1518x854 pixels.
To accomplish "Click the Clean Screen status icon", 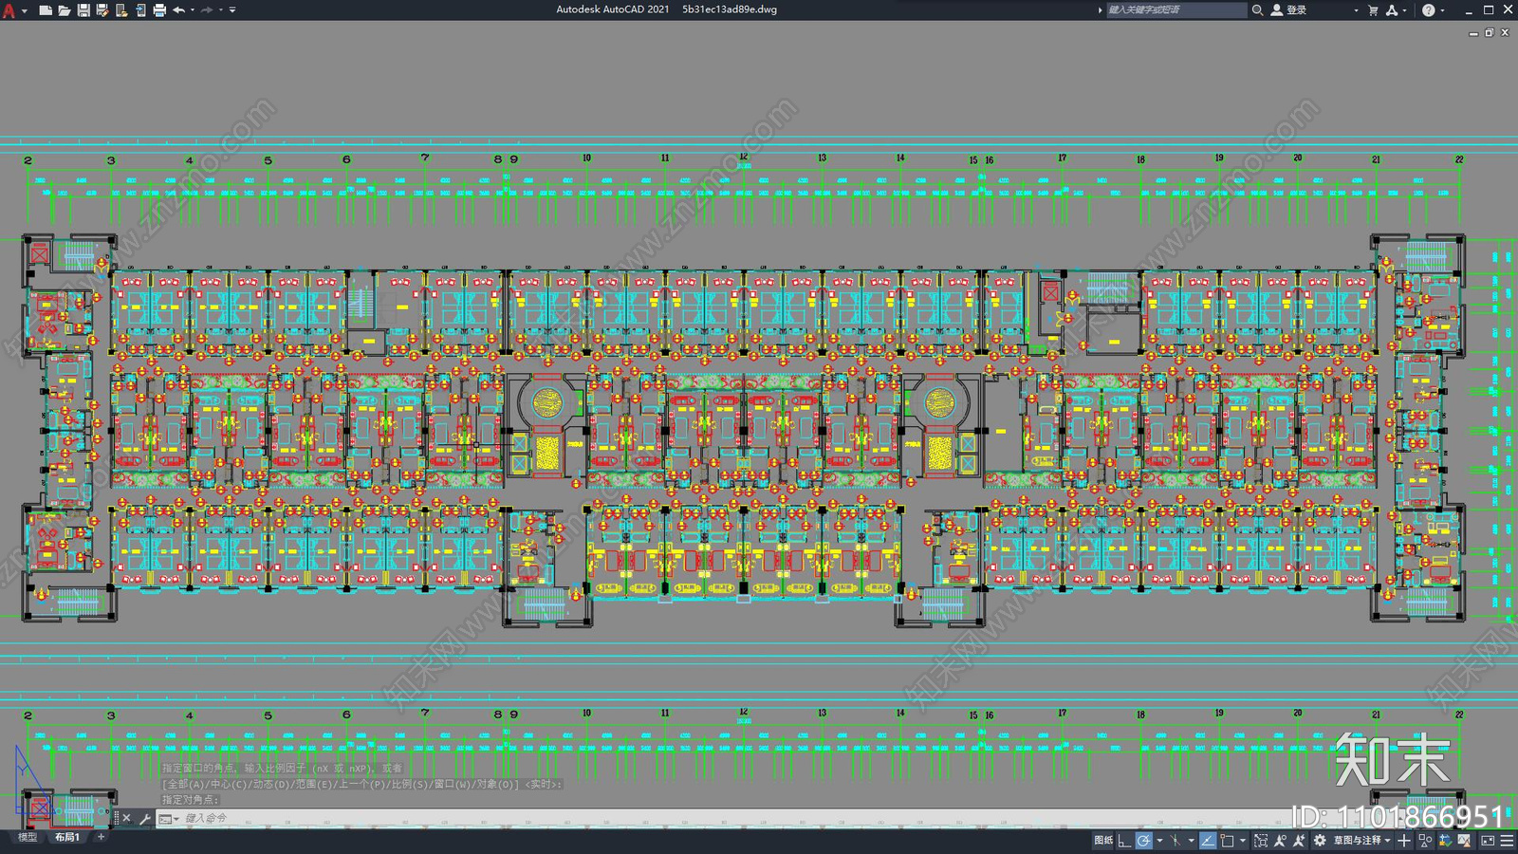I will [1488, 841].
